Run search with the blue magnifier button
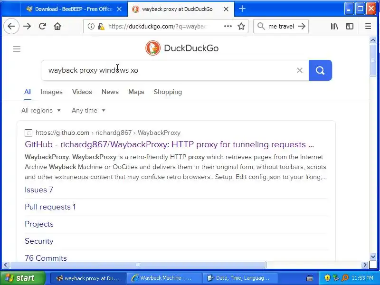The image size is (380, 285). click(320, 70)
